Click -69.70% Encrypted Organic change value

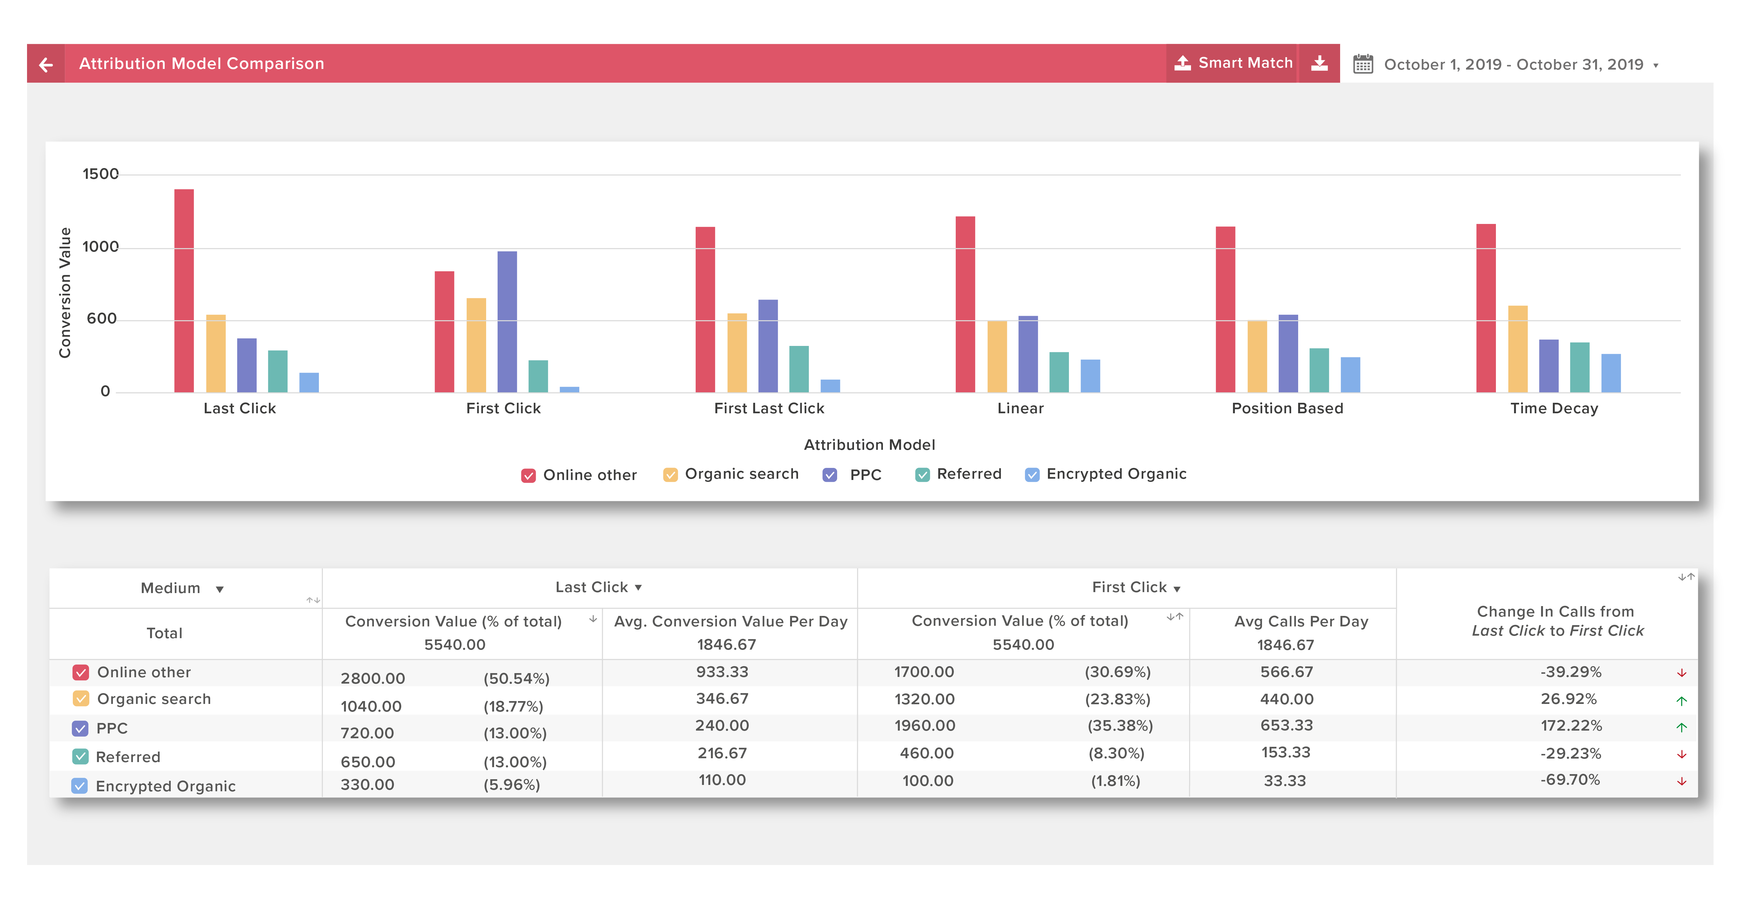click(x=1570, y=780)
